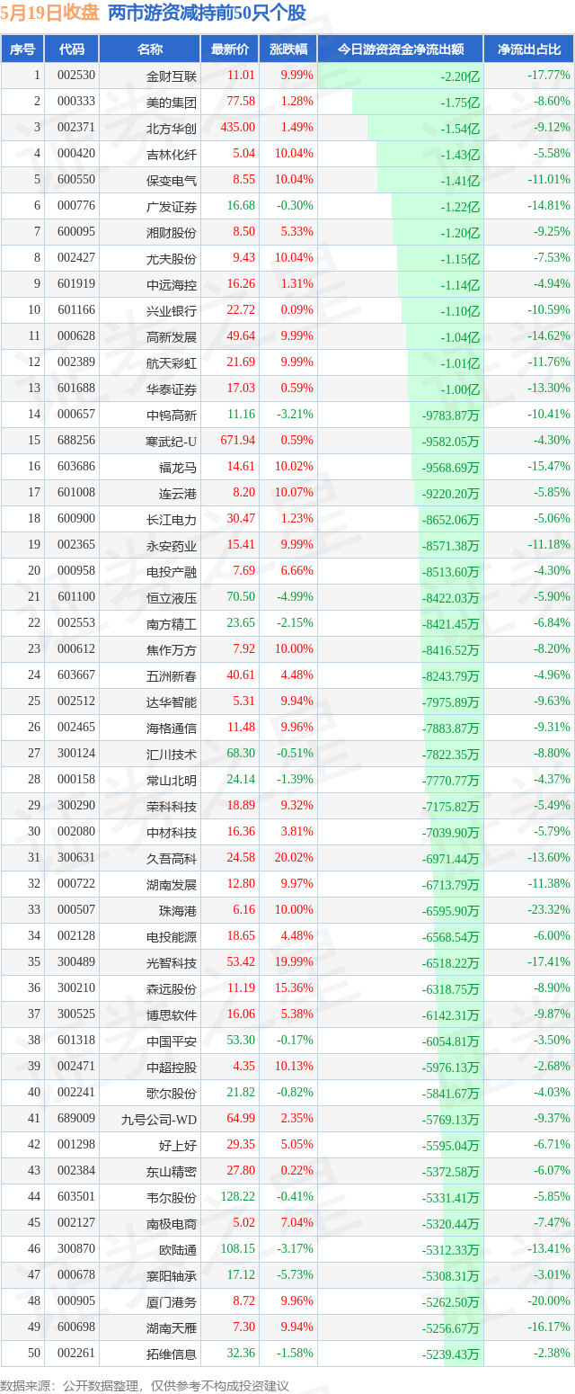The width and height of the screenshot is (575, 1394).
Task: Click the 净流出占比 column header
Action: [x=529, y=49]
